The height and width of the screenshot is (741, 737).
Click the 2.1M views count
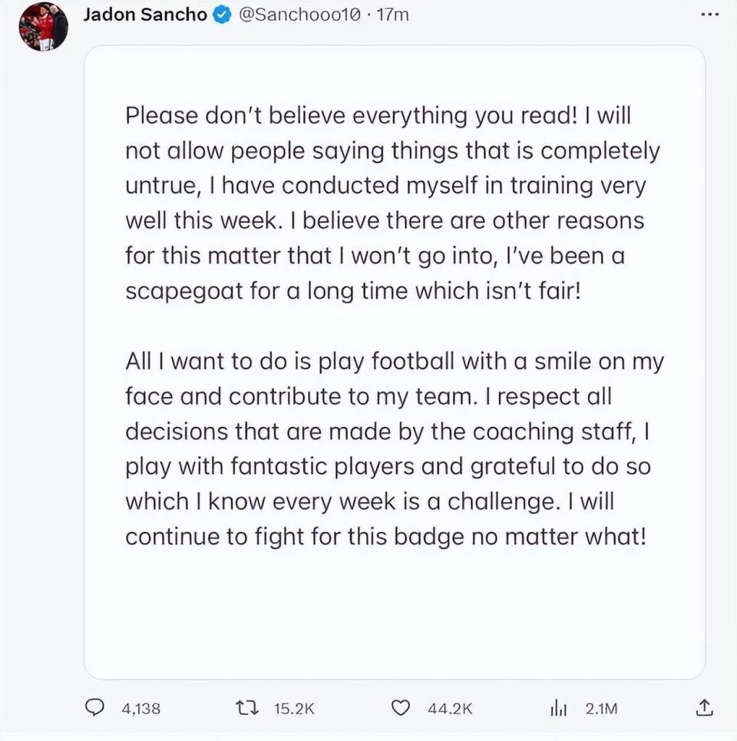pyautogui.click(x=600, y=710)
